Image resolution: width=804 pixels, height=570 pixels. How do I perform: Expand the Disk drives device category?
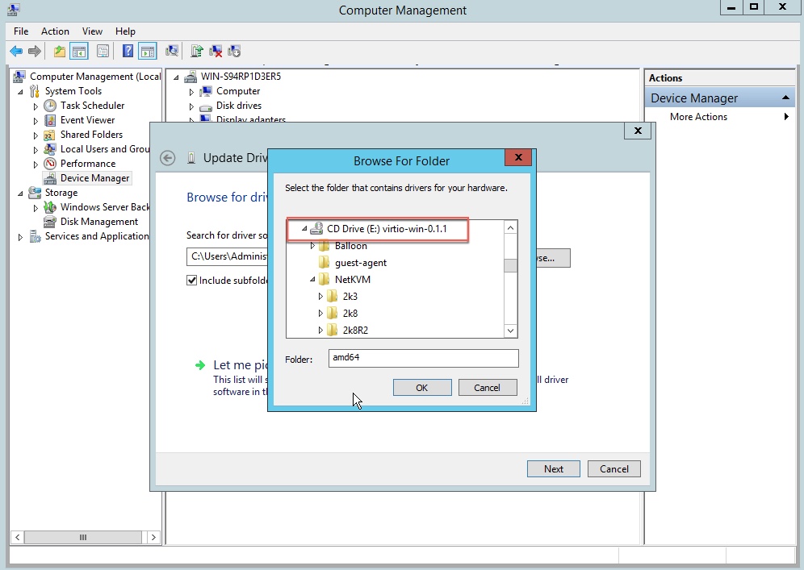191,106
